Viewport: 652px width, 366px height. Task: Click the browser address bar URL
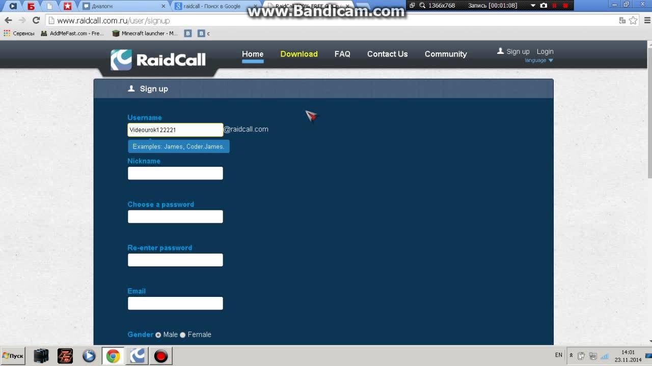pos(114,20)
